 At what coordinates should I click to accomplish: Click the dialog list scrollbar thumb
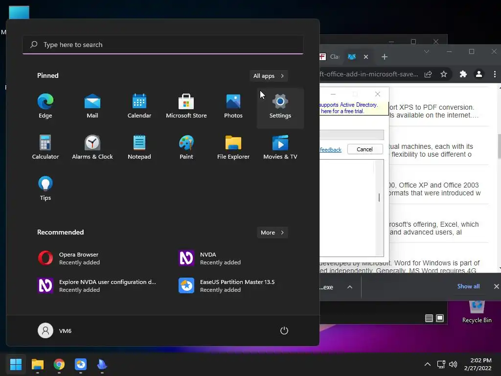[x=379, y=198]
